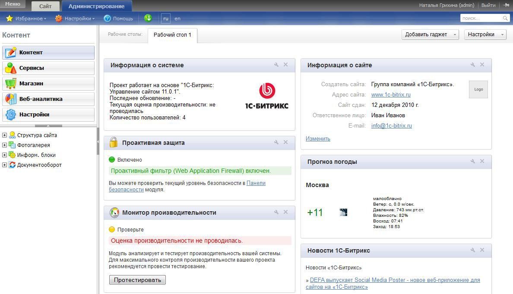Image resolution: width=513 pixels, height=294 pixels.
Task: Switch interface language to en
Action: 177,19
